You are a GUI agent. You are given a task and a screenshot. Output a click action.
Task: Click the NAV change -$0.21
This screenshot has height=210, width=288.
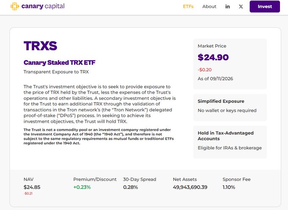coord(28,193)
